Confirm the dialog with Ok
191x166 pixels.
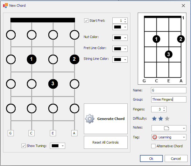click(151, 158)
